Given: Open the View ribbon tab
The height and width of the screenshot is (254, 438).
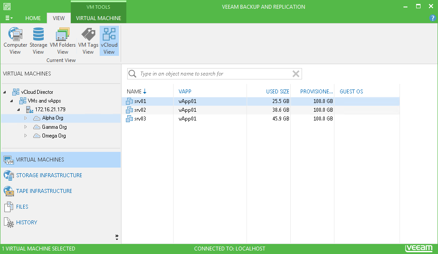Looking at the screenshot, I should pyautogui.click(x=59, y=18).
